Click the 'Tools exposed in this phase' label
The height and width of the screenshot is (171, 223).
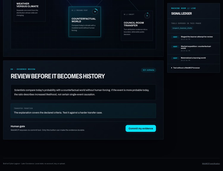pos(186,23)
